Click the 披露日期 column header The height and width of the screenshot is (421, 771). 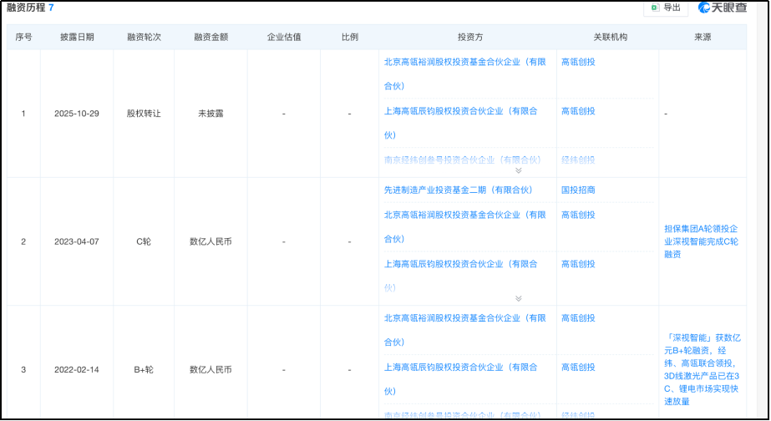point(77,38)
